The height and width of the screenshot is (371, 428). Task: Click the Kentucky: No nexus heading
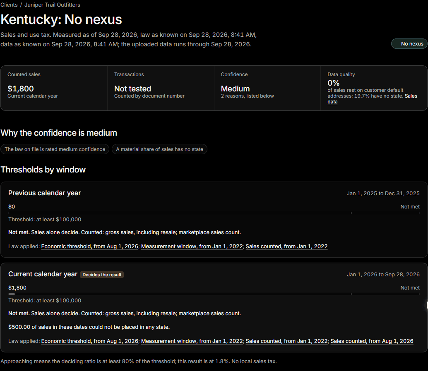coord(61,19)
